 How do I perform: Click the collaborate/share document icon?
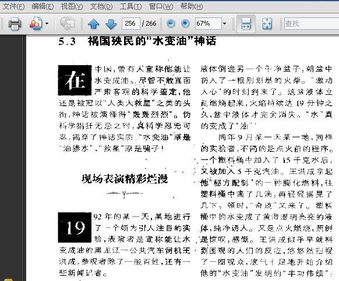tap(36, 23)
